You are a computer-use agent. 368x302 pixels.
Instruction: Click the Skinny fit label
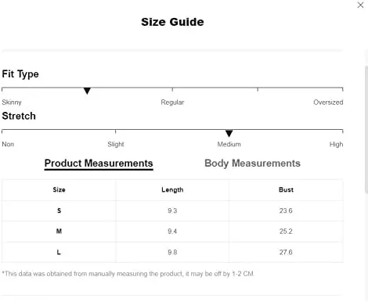click(12, 102)
